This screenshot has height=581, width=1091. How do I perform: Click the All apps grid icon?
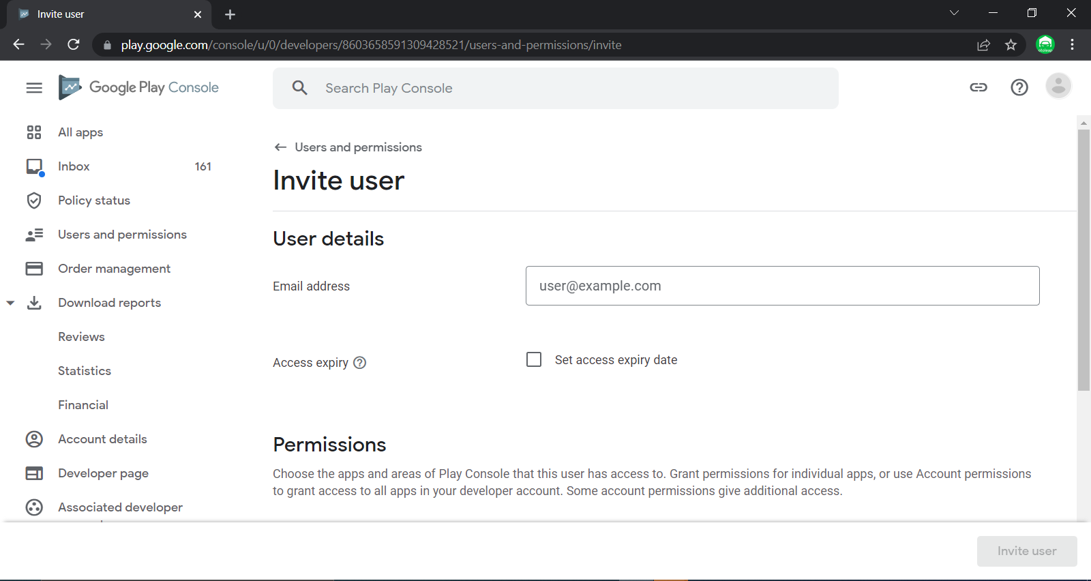(x=34, y=132)
